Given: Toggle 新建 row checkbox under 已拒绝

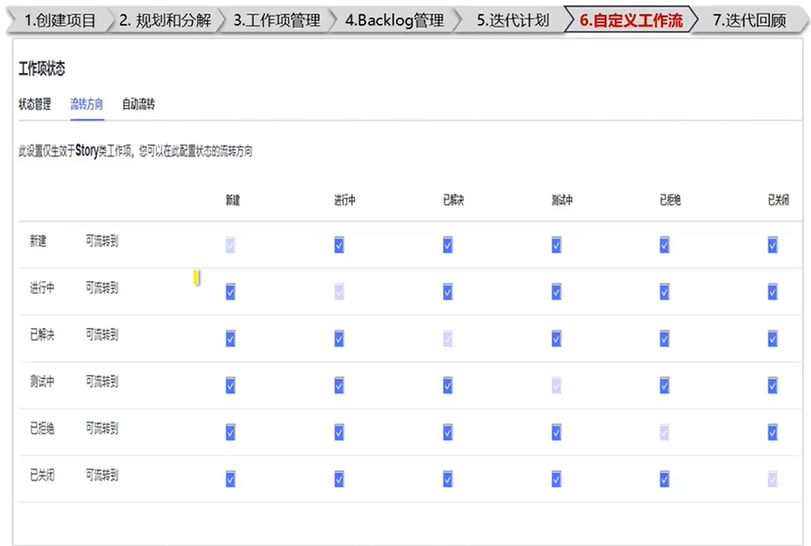Looking at the screenshot, I should 665,245.
